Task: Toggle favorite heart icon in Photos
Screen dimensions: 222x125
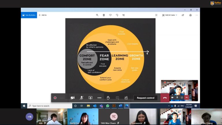Action: coord(110,15)
